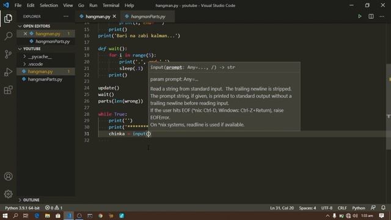The width and height of the screenshot is (391, 220).
Task: Open the Manage gear menu
Action: (8, 194)
